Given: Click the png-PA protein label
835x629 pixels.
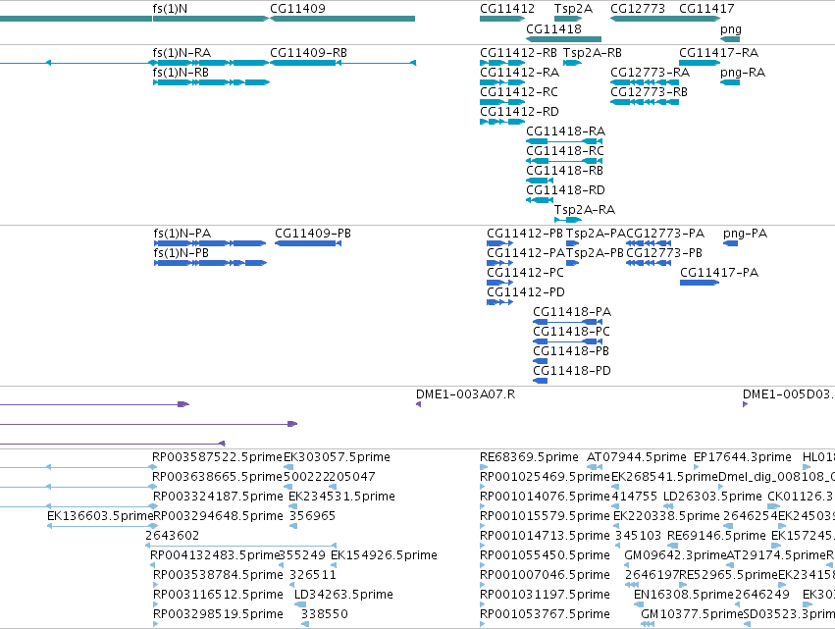Looking at the screenshot, I should tap(745, 234).
